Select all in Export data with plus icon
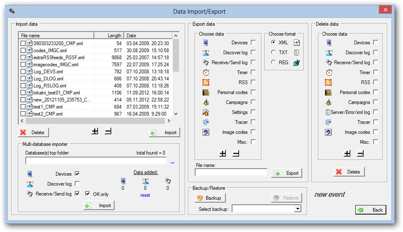The height and width of the screenshot is (232, 403). pyautogui.click(x=222, y=153)
